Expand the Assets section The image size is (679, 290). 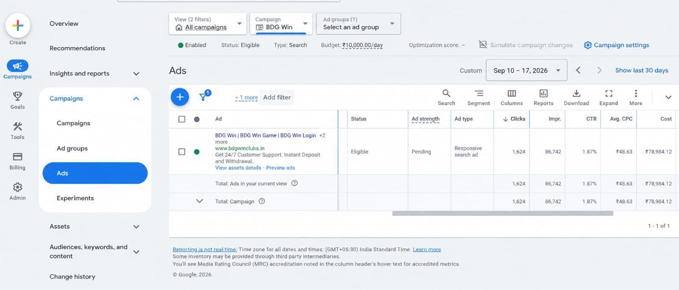(x=136, y=227)
